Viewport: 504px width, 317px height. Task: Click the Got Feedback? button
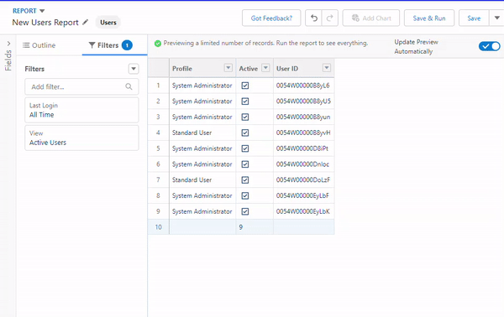[271, 18]
